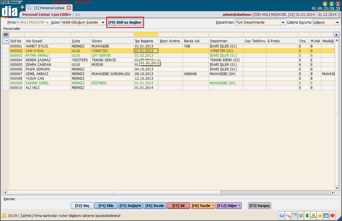Click the yellow plus new-tab icon
The width and height of the screenshot is (342, 221).
22,7
